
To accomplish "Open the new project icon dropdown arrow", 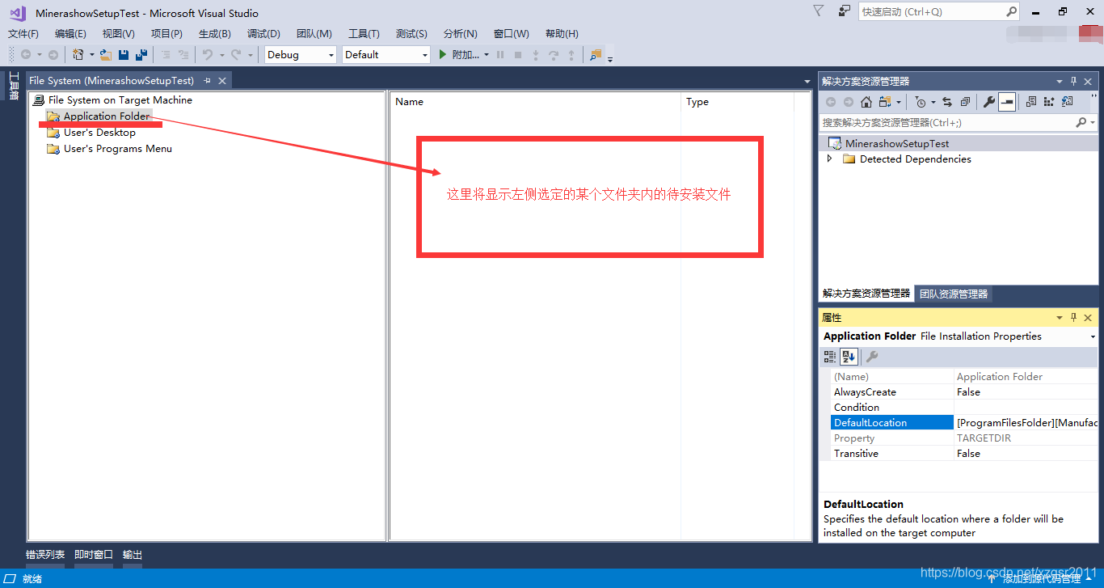I will click(91, 55).
